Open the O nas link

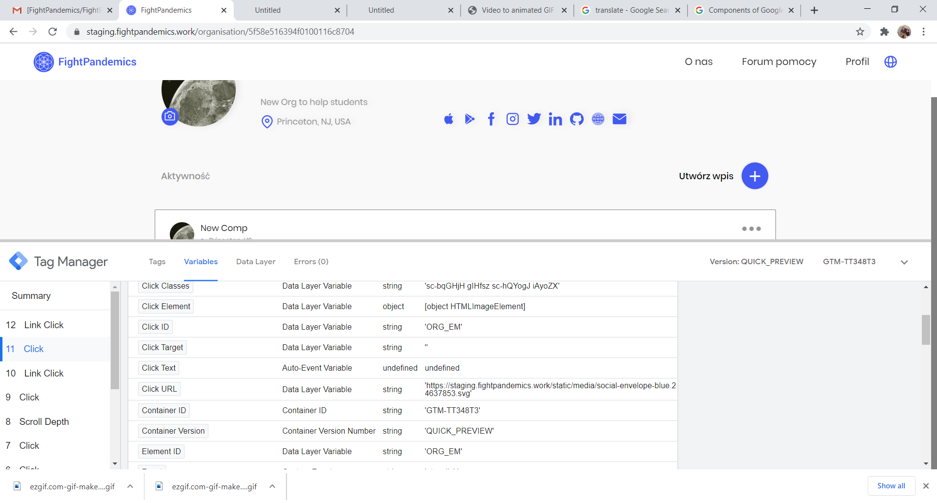[x=698, y=62]
